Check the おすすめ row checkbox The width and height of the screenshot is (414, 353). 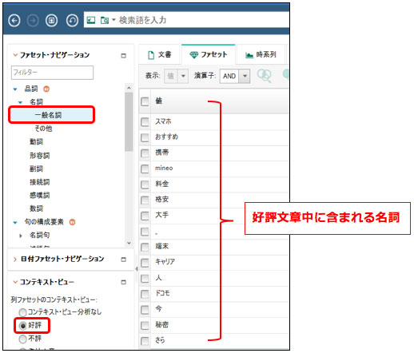145,137
